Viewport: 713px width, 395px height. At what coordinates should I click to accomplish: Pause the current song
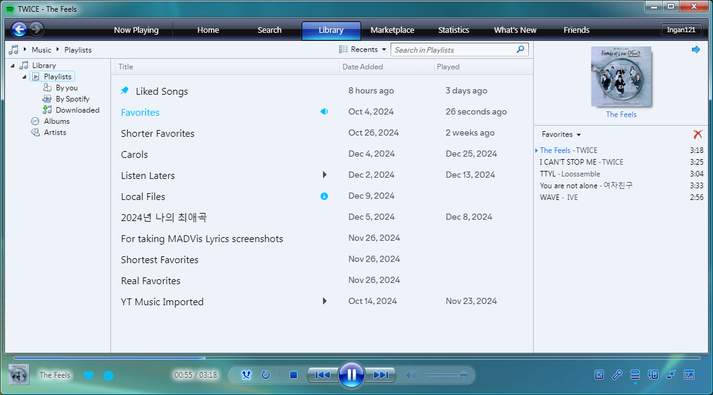click(x=352, y=375)
